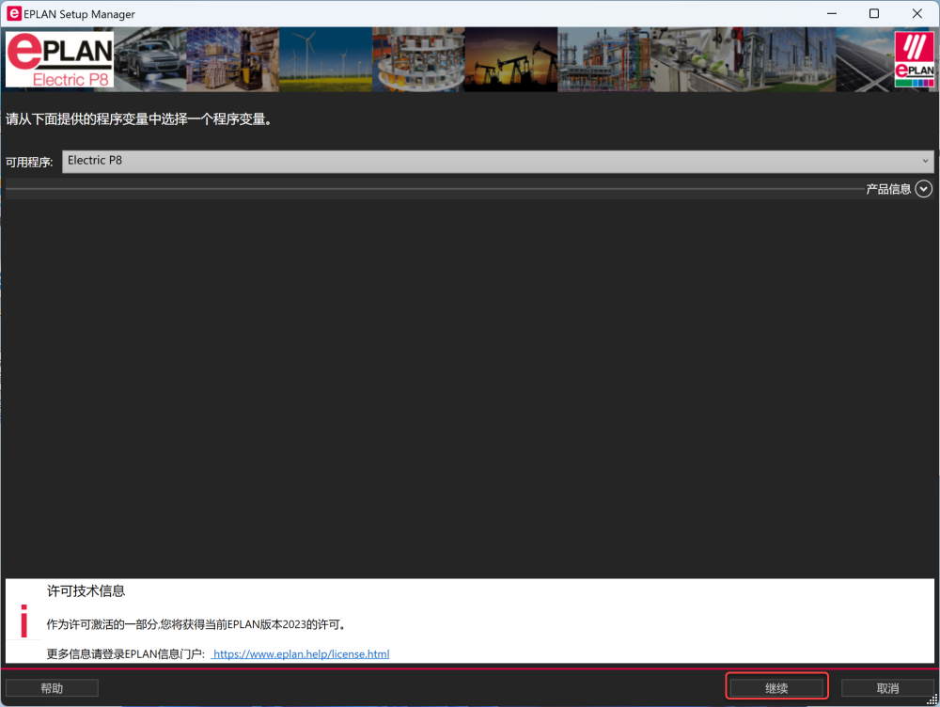Click the oil pump sunset banner image
Image resolution: width=940 pixels, height=707 pixels.
click(510, 59)
